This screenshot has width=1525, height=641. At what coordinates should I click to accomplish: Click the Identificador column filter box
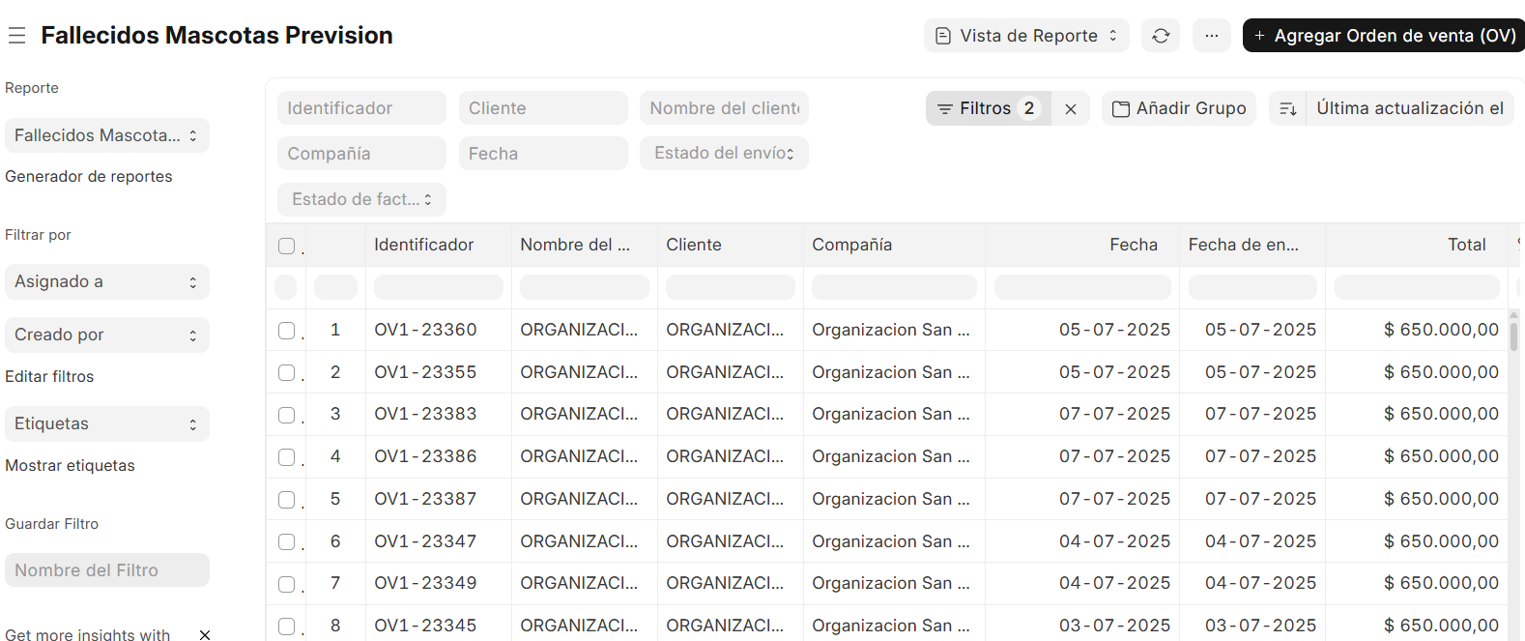(x=439, y=287)
